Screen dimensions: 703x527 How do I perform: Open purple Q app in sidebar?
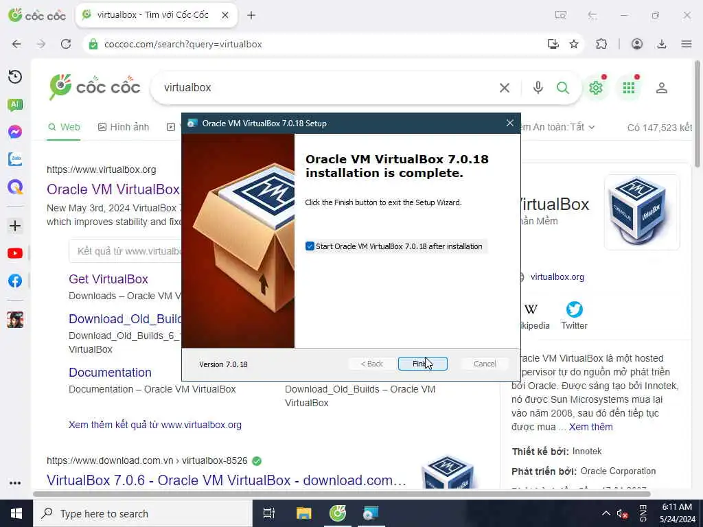15,187
